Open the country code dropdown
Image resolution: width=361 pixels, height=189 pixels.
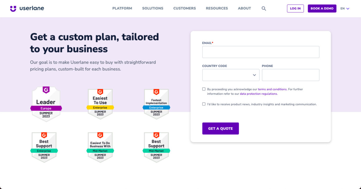pyautogui.click(x=231, y=75)
